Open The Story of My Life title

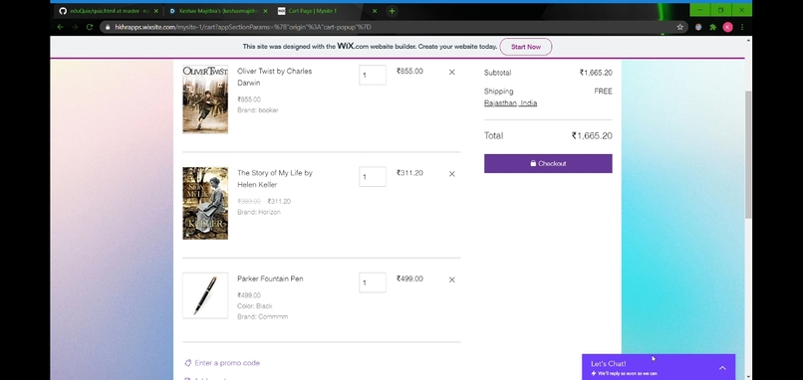click(x=275, y=178)
